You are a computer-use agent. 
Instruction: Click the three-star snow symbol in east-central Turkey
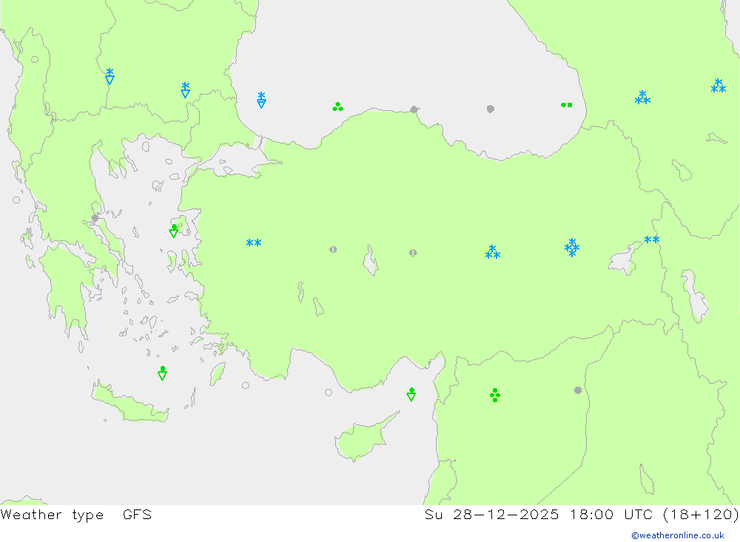pyautogui.click(x=493, y=252)
